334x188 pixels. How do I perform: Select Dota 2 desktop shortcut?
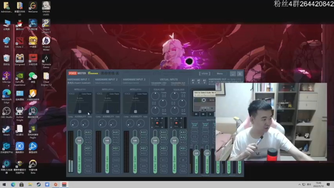pyautogui.click(x=20, y=43)
